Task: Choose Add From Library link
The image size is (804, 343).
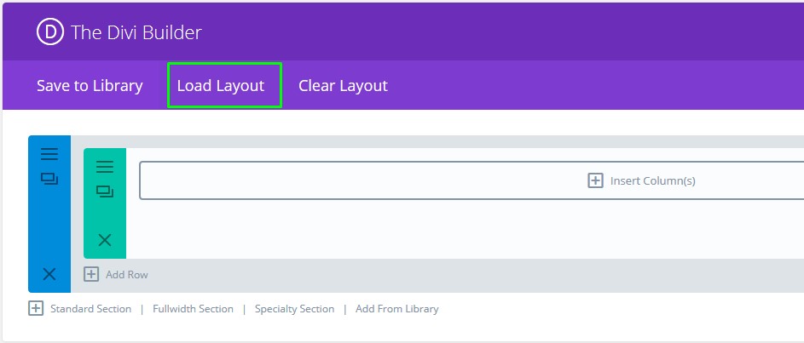Action: 396,309
